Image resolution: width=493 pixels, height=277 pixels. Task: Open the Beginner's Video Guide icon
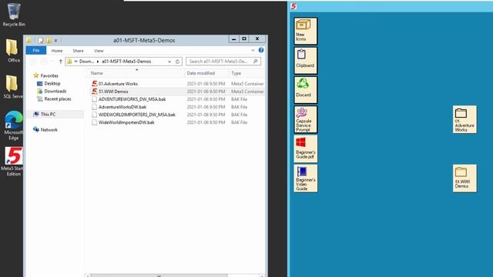tap(306, 178)
